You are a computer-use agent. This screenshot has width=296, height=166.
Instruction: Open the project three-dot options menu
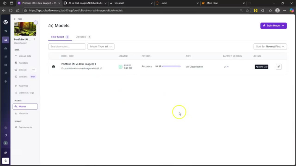(x=35, y=39)
